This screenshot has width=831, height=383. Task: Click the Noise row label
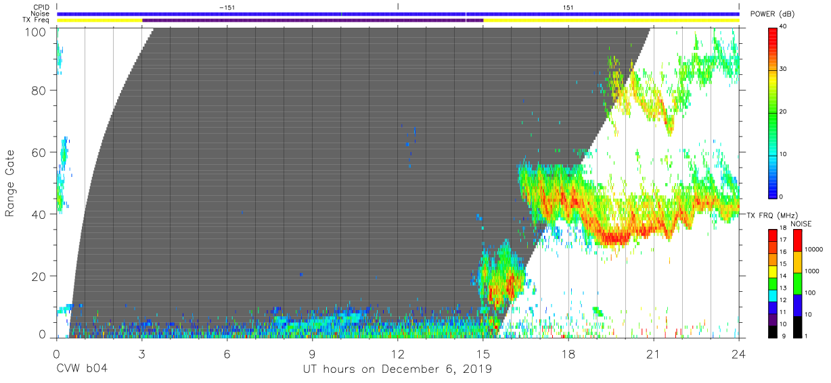click(41, 14)
